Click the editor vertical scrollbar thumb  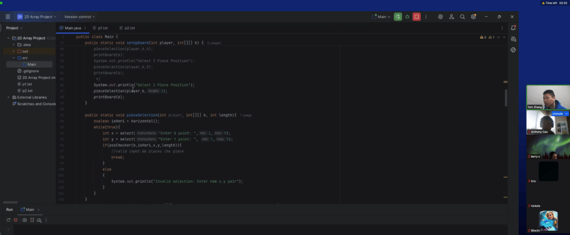tap(506, 97)
